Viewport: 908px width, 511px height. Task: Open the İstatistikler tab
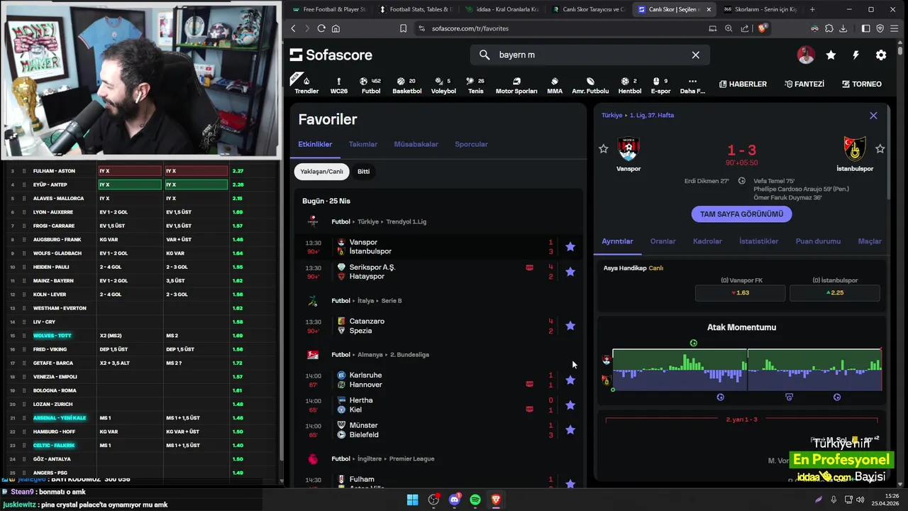coord(759,241)
